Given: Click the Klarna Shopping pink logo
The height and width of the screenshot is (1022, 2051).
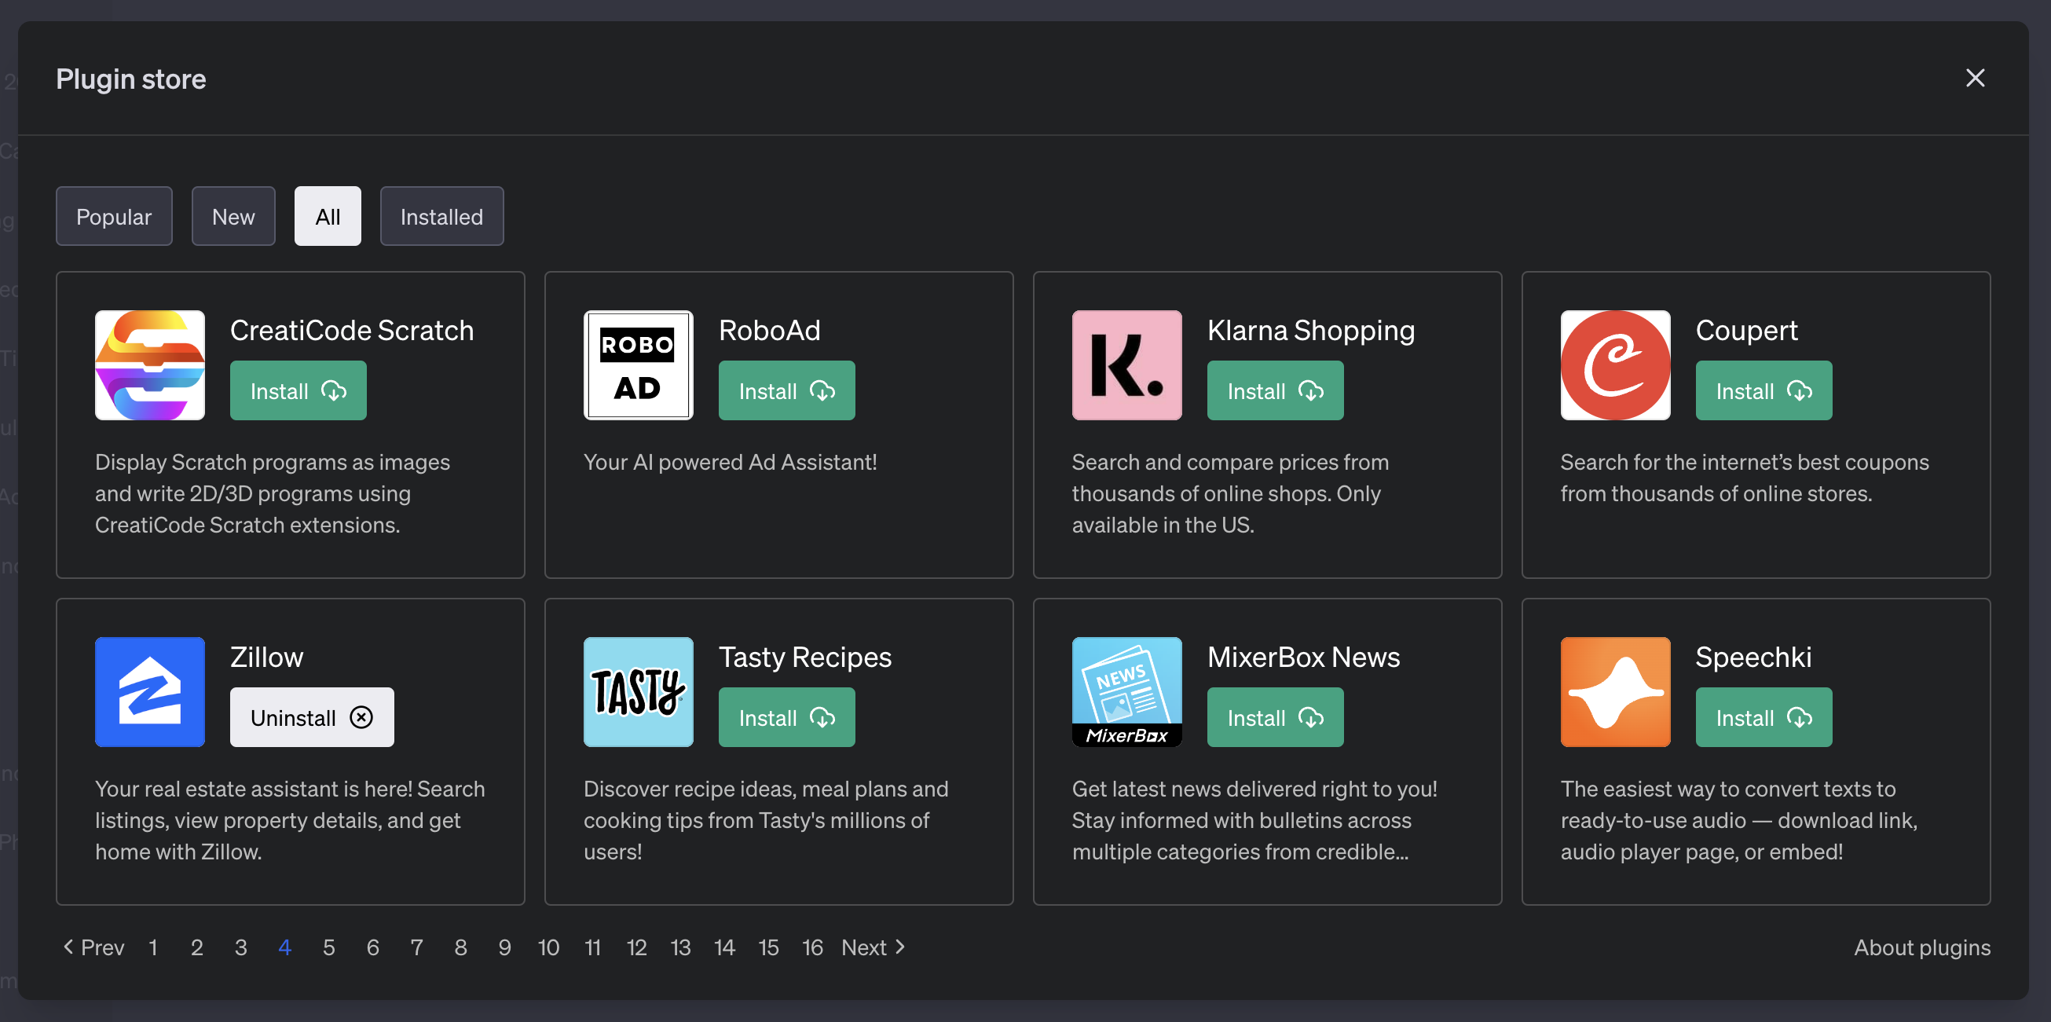Looking at the screenshot, I should click(x=1126, y=364).
